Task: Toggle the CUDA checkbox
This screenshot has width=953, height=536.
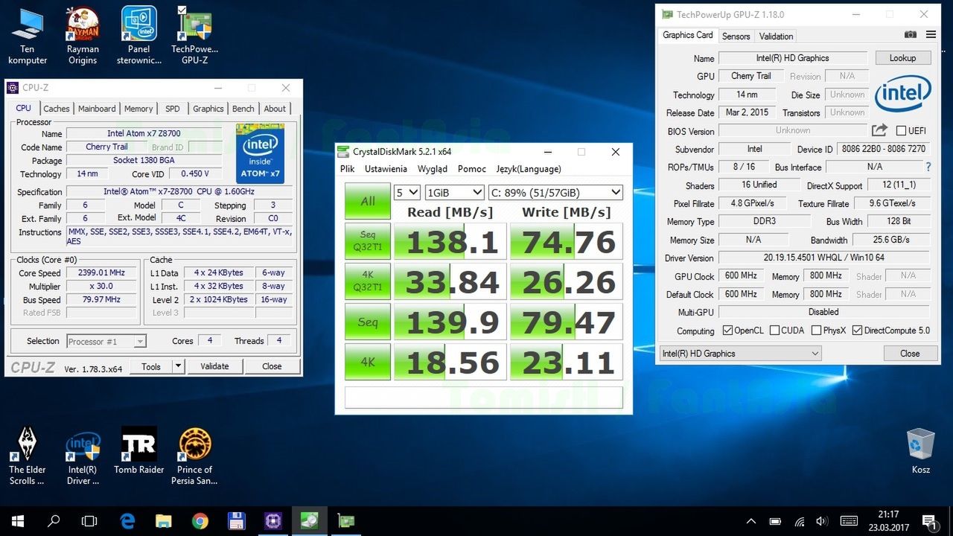Action: pyautogui.click(x=774, y=331)
